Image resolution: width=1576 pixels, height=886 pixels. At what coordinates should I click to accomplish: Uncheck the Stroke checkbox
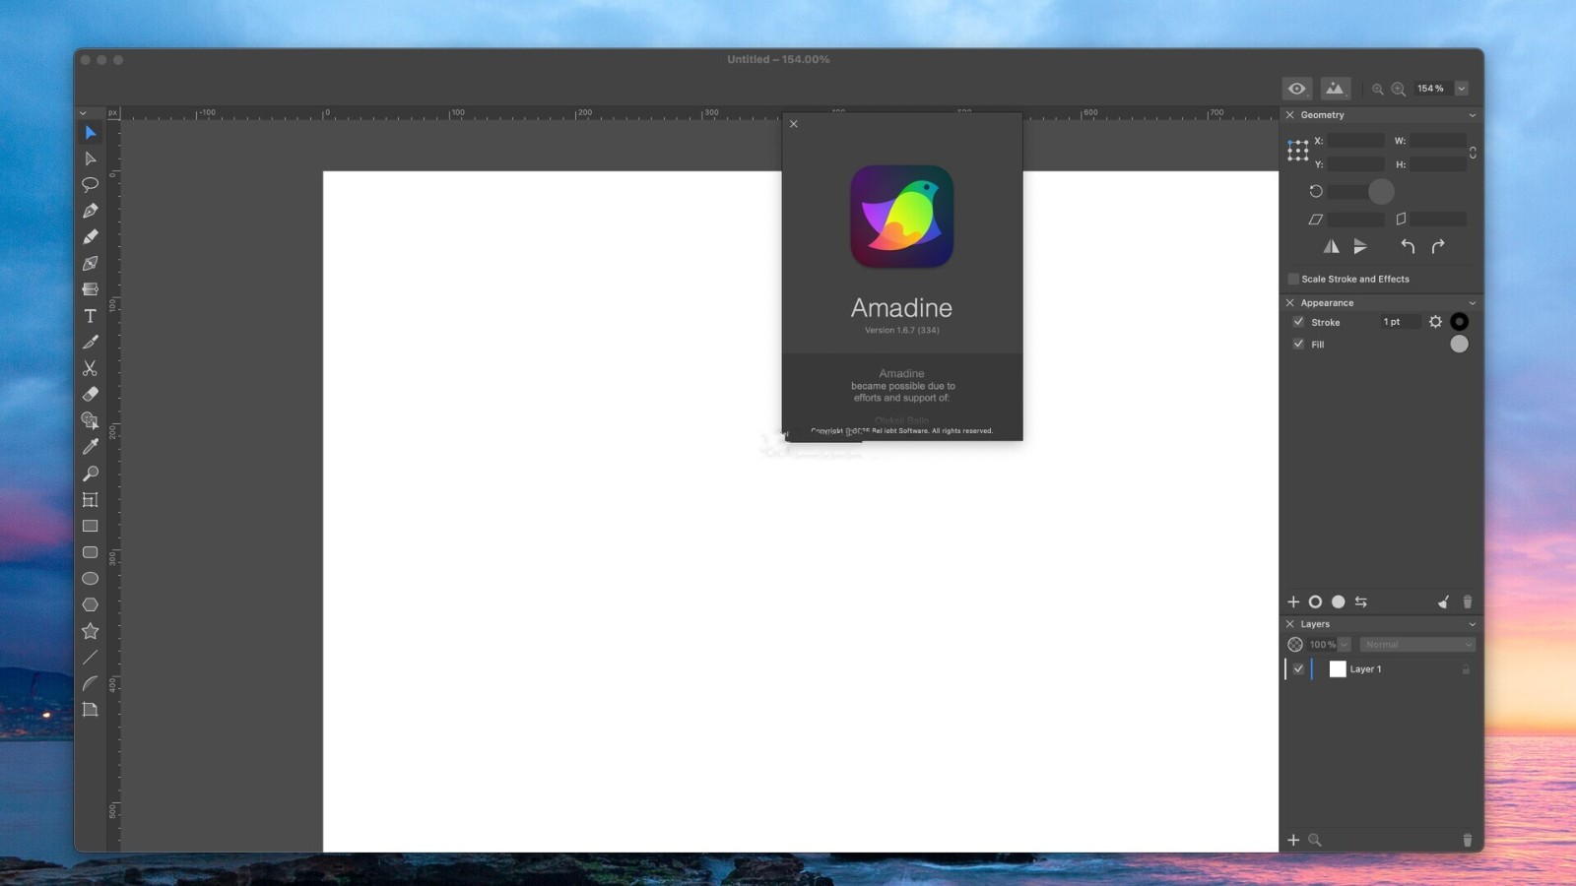pos(1298,322)
